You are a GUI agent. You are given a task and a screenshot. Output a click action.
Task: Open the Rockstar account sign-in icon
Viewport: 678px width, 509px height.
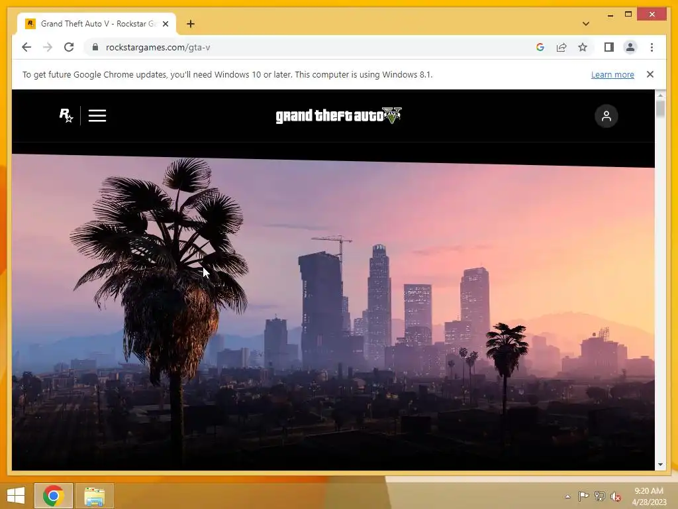pyautogui.click(x=606, y=116)
